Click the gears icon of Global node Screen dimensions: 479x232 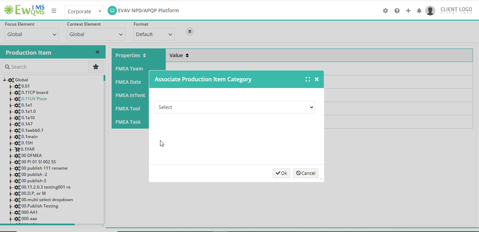coord(11,80)
